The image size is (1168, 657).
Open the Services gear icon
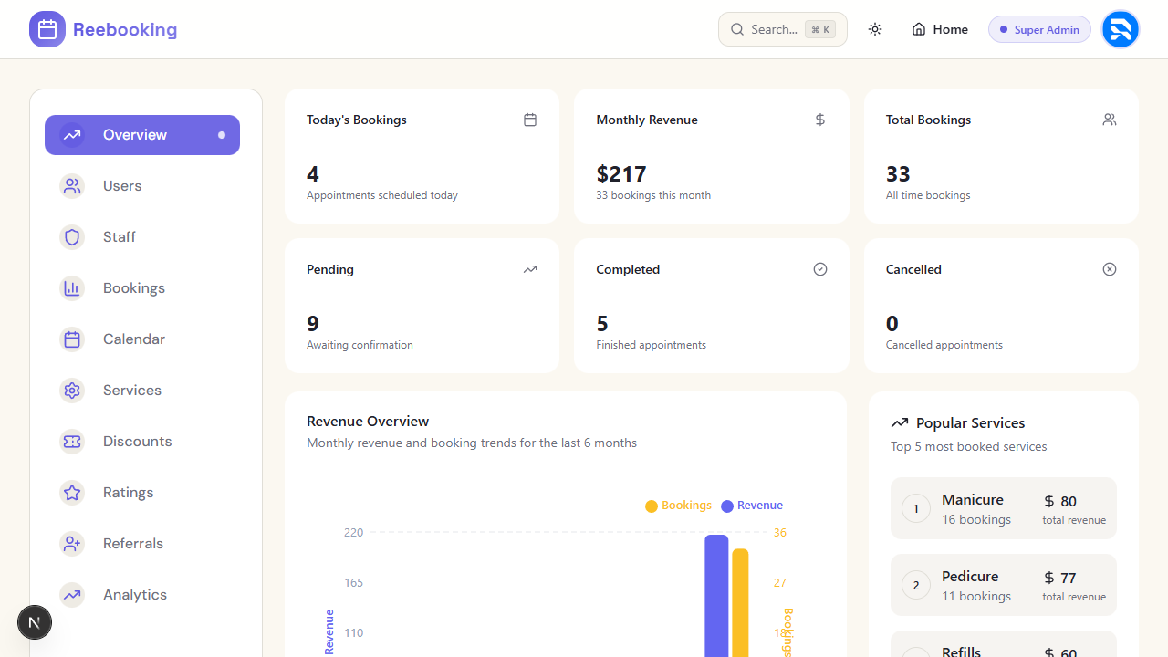[x=72, y=391]
